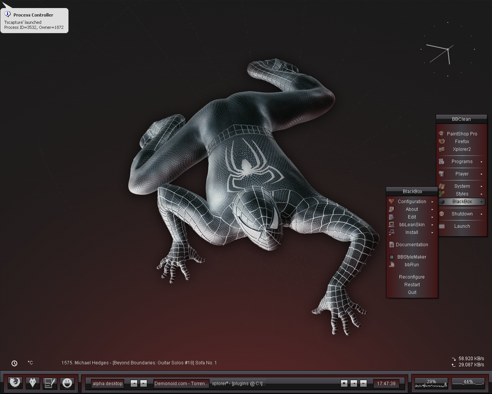Open the Notepad icon in the dock
The image size is (492, 394).
pos(50,382)
